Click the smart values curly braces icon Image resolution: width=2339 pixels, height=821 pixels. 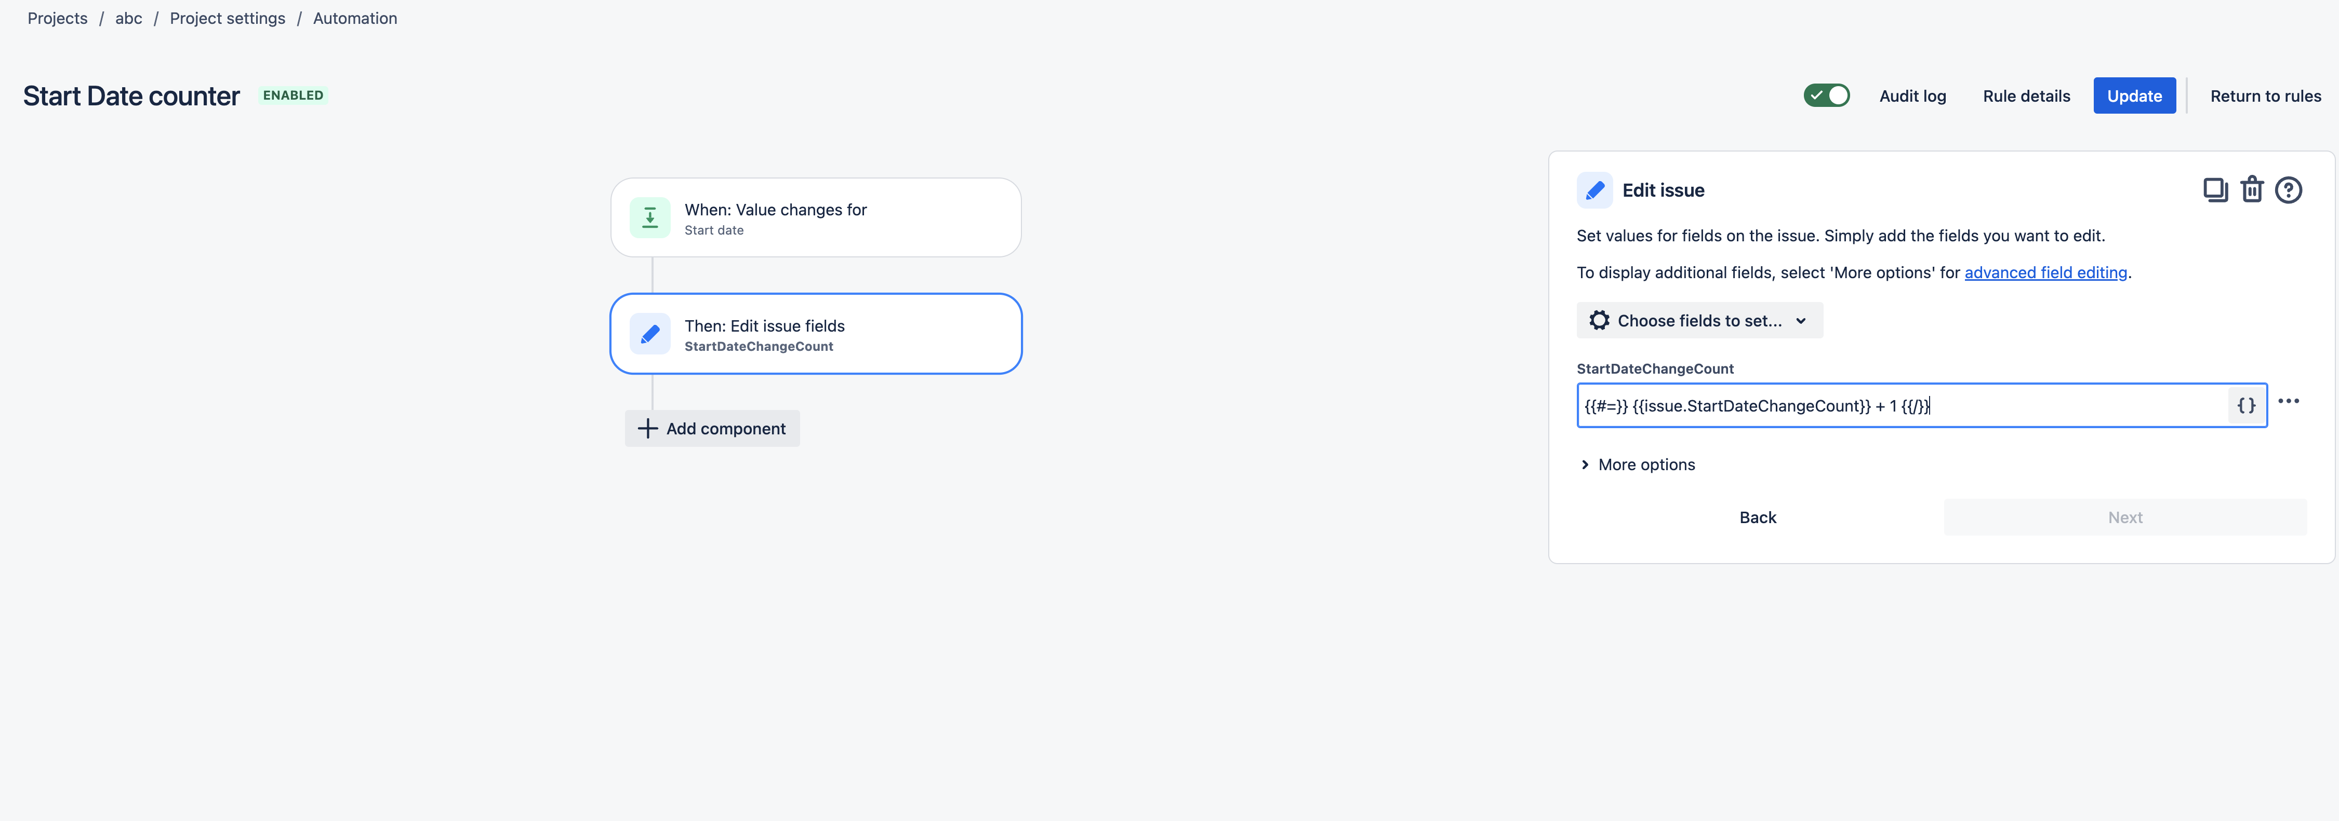point(2247,405)
